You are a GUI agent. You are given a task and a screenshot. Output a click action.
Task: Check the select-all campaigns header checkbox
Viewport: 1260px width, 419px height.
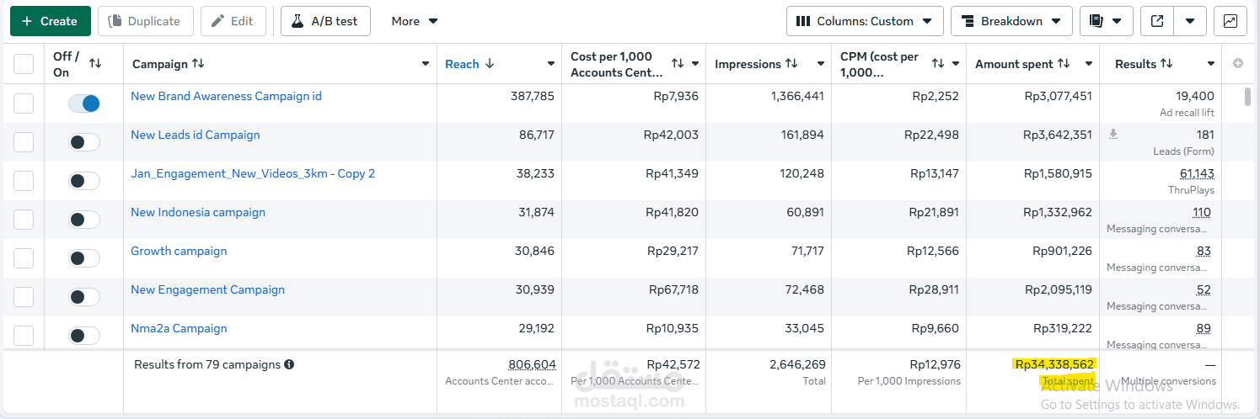24,64
